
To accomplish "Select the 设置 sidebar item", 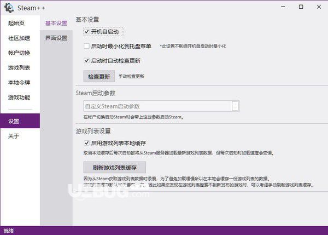I will click(x=20, y=121).
